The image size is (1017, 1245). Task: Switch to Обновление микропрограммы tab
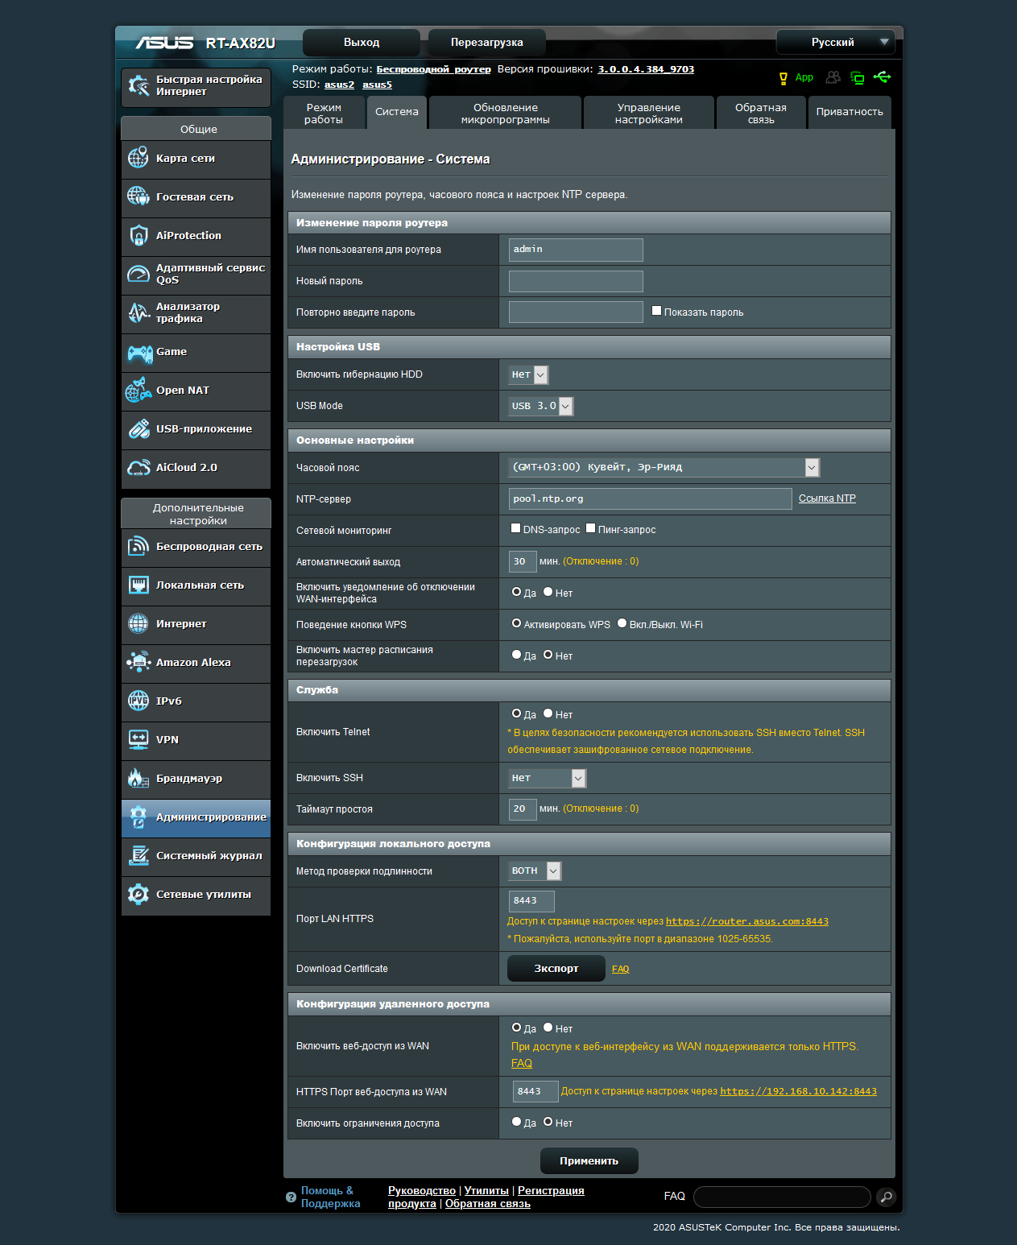pyautogui.click(x=506, y=113)
